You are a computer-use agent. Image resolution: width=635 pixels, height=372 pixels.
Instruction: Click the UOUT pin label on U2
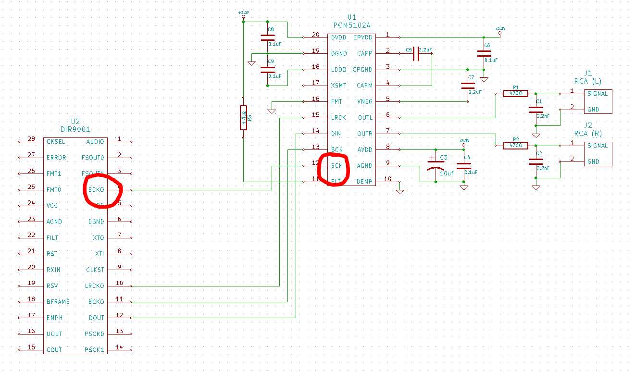point(54,334)
